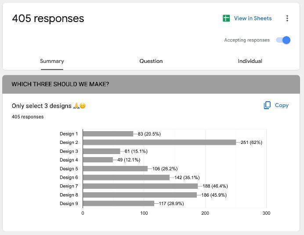Click the Design 2 bar in chart

[x=159, y=142]
